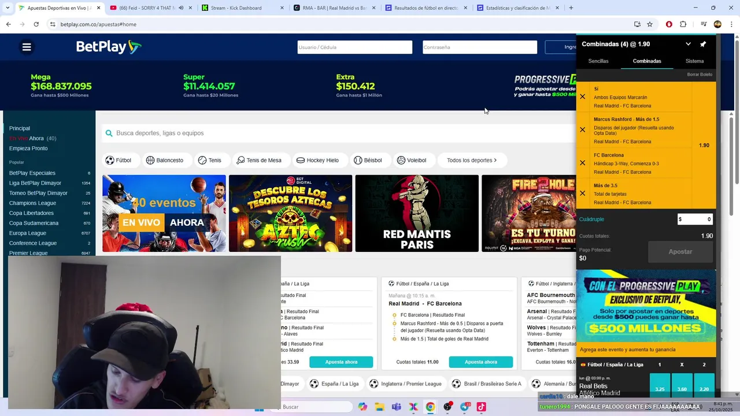Pick odds 3.25 for Real Betis

tap(660, 385)
